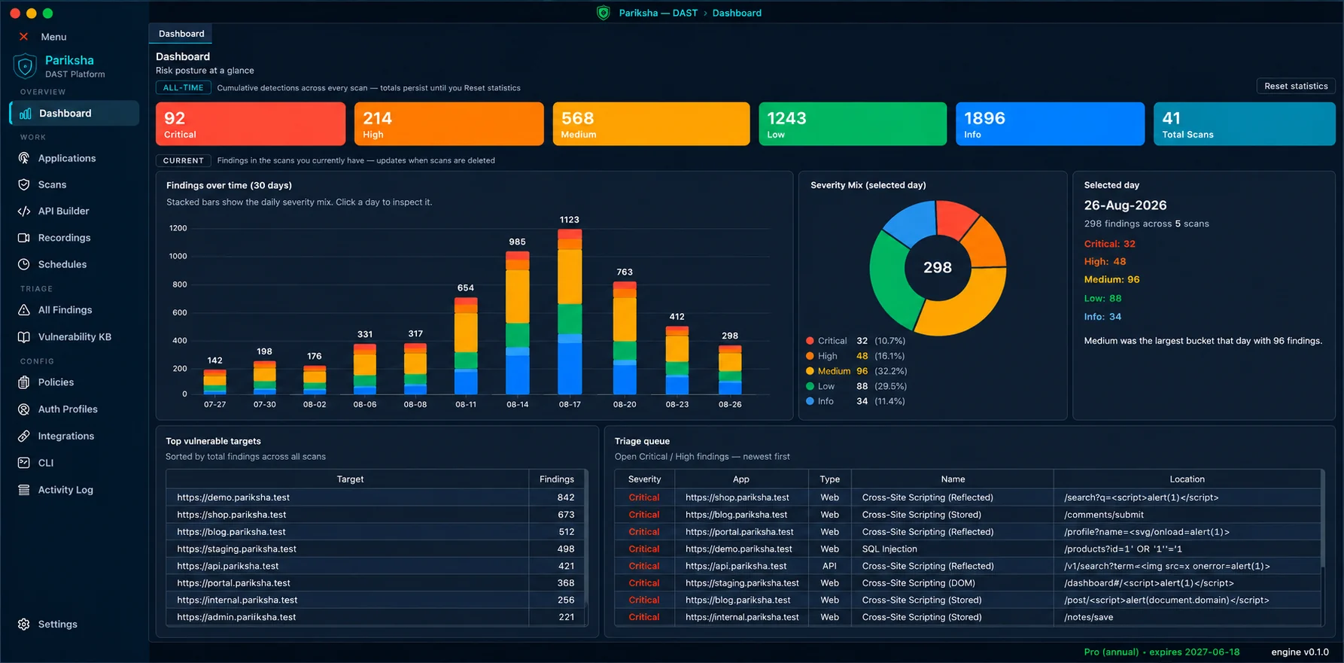Click row https://staging.pariksha.test with 498 findings
This screenshot has width=1344, height=663.
[x=375, y=549]
